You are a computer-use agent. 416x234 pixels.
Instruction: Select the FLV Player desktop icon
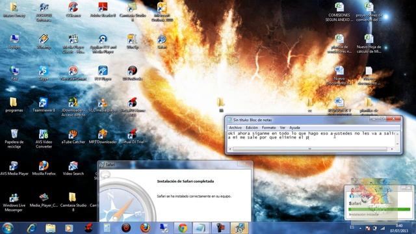[103, 73]
